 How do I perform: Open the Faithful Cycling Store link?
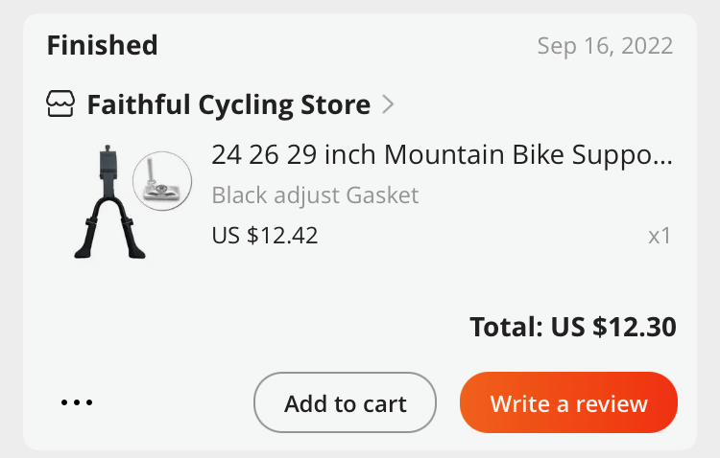(228, 104)
